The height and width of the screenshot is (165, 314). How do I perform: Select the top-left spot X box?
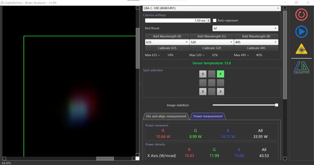pos(203,74)
